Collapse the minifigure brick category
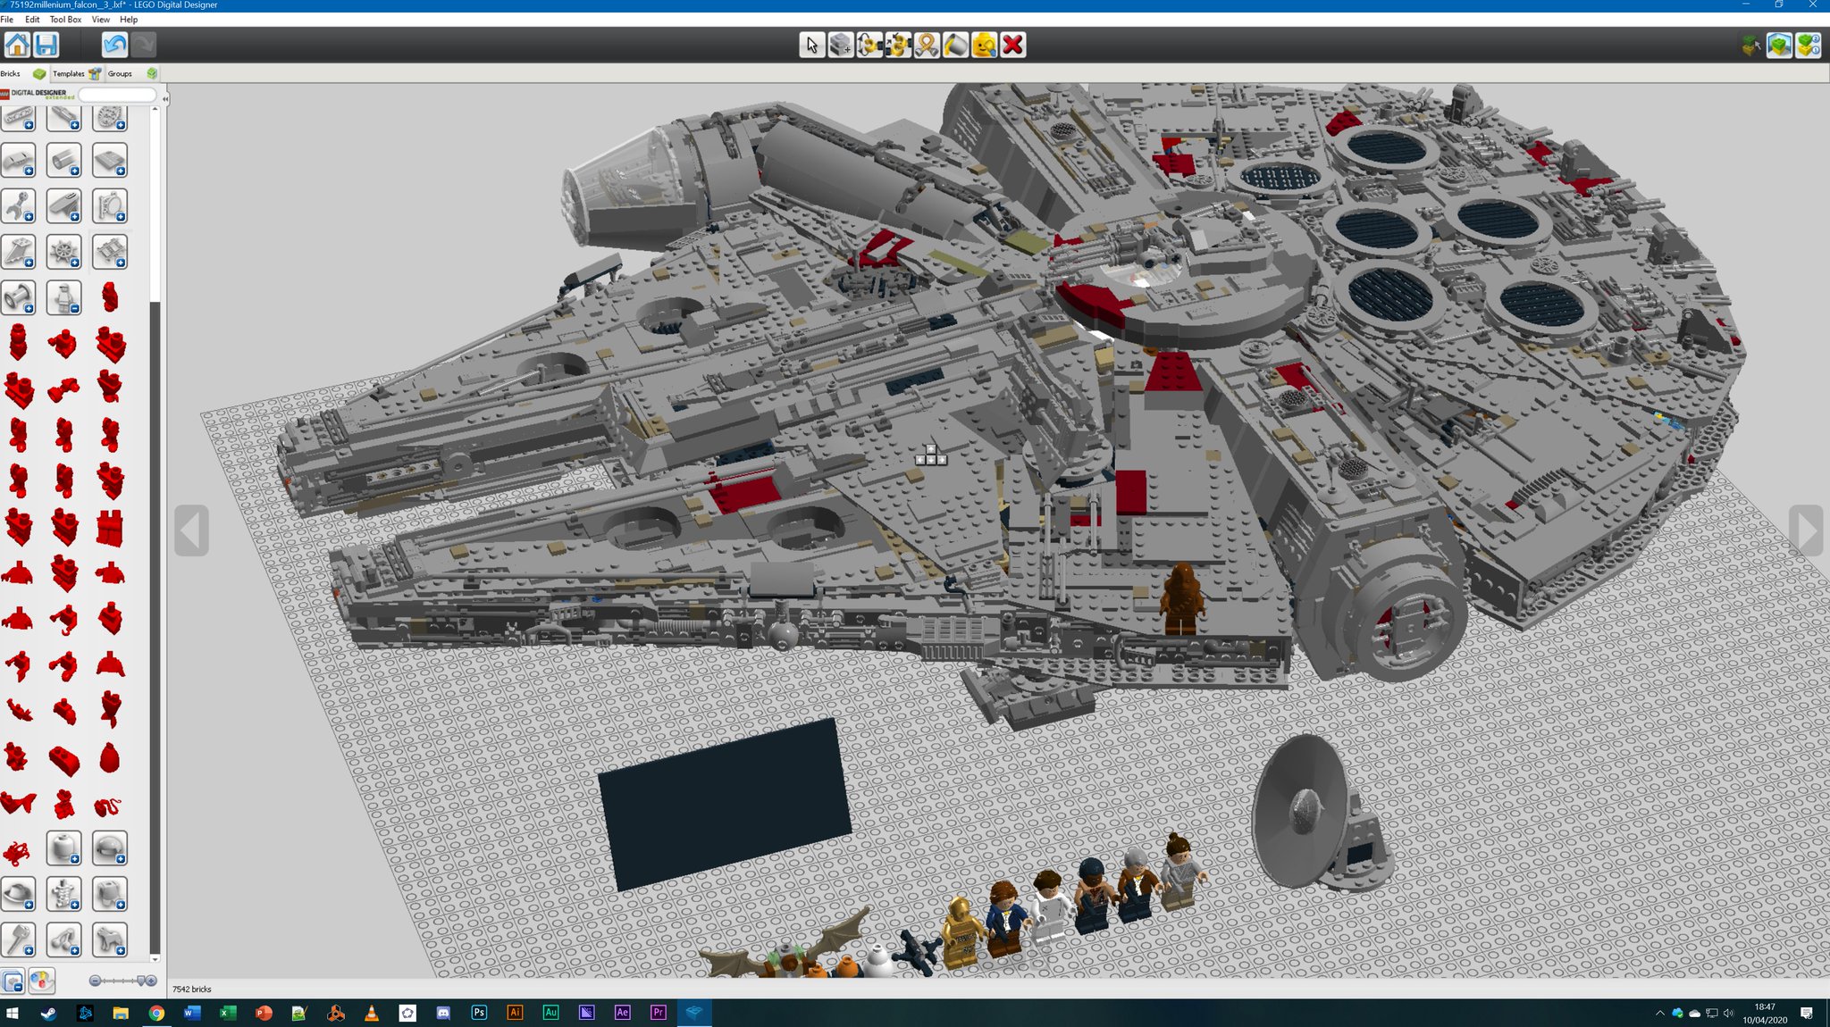 63,297
